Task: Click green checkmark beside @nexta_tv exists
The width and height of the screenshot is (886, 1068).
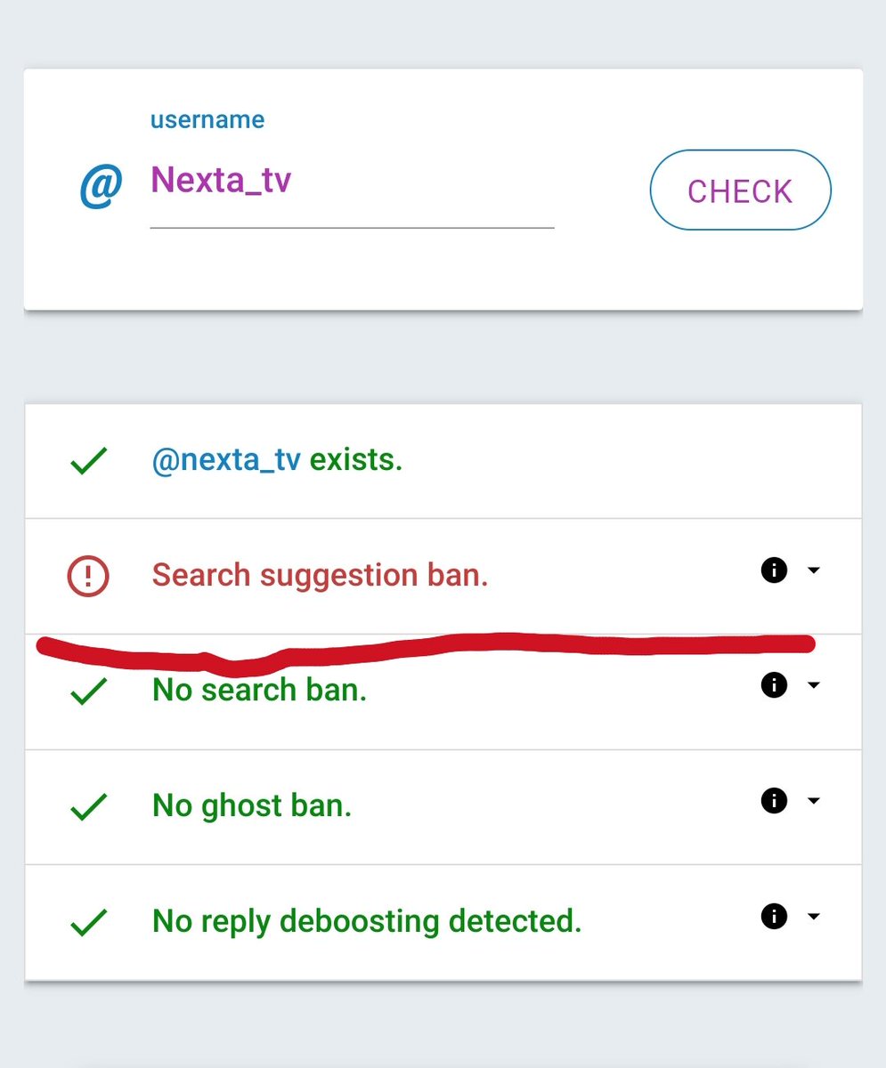Action: [x=88, y=462]
